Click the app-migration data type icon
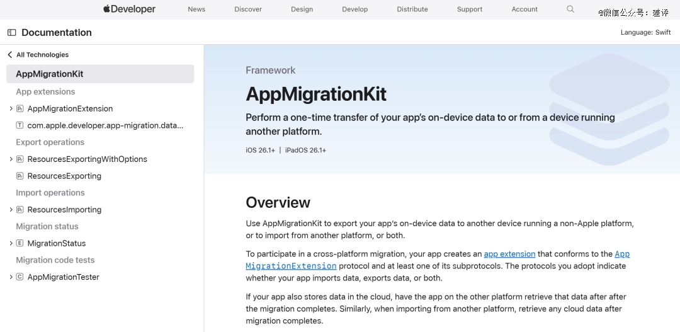 [20, 126]
